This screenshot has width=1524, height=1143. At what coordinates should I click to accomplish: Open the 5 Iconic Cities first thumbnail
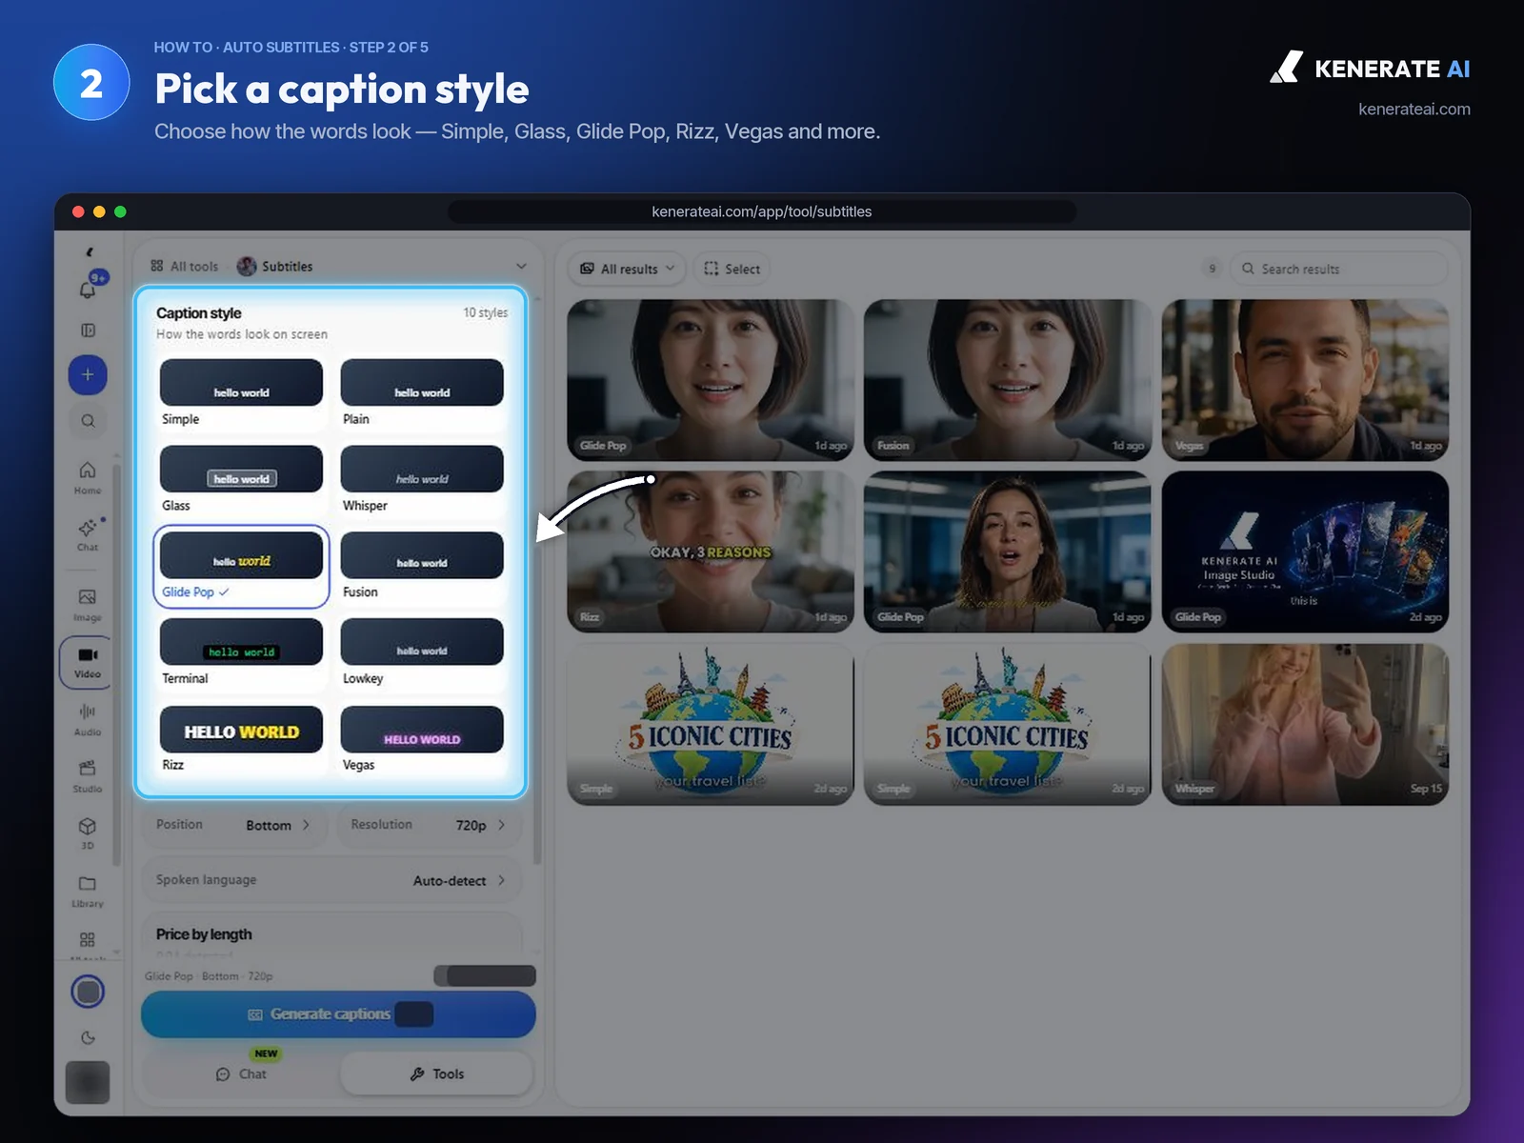coord(711,724)
